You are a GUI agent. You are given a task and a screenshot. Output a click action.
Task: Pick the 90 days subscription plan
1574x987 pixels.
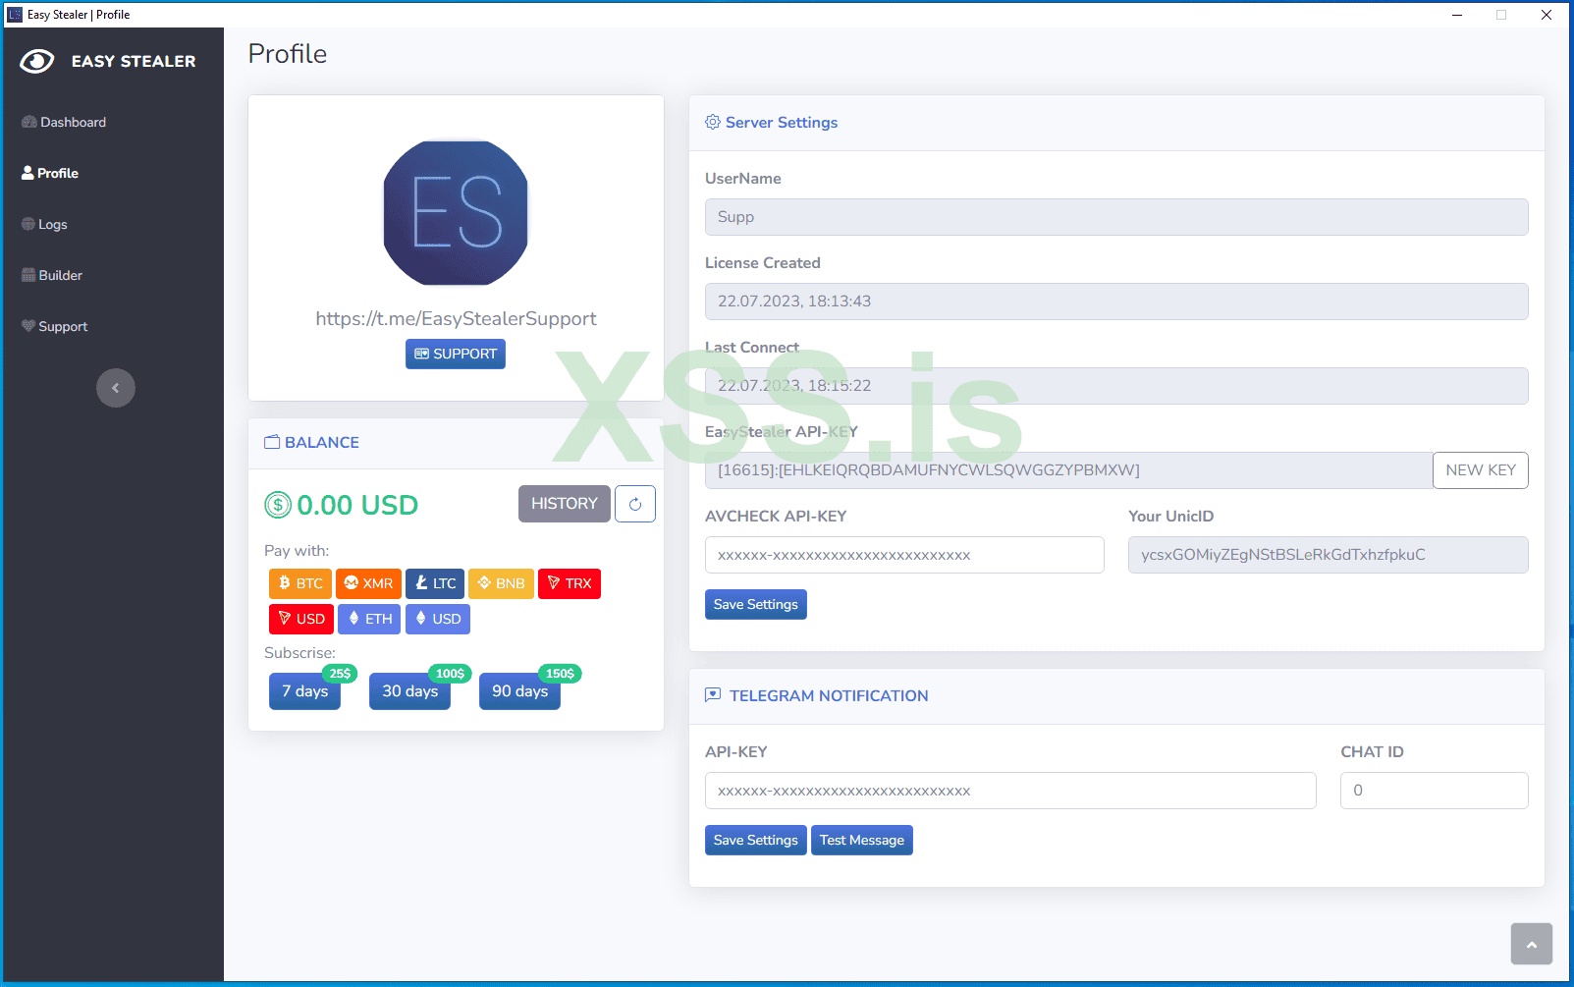tap(520, 691)
